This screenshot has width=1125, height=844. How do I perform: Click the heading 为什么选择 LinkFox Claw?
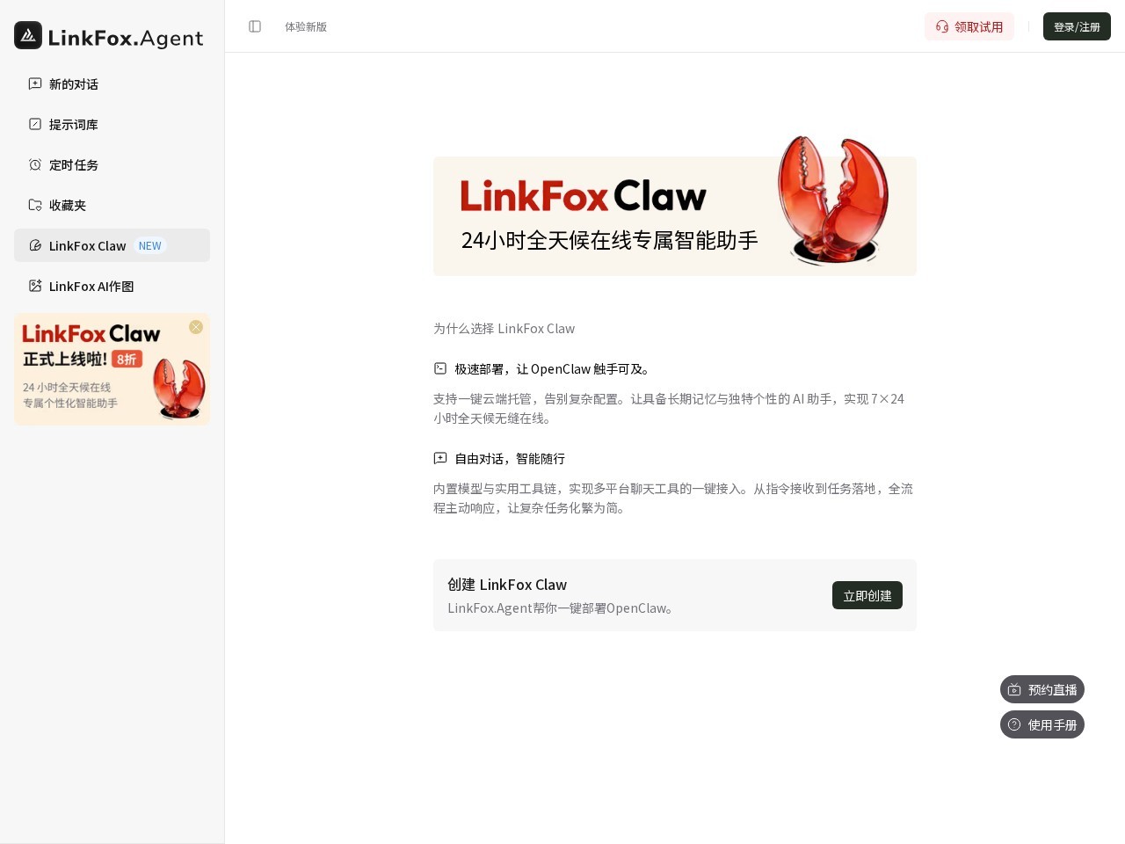coord(504,328)
